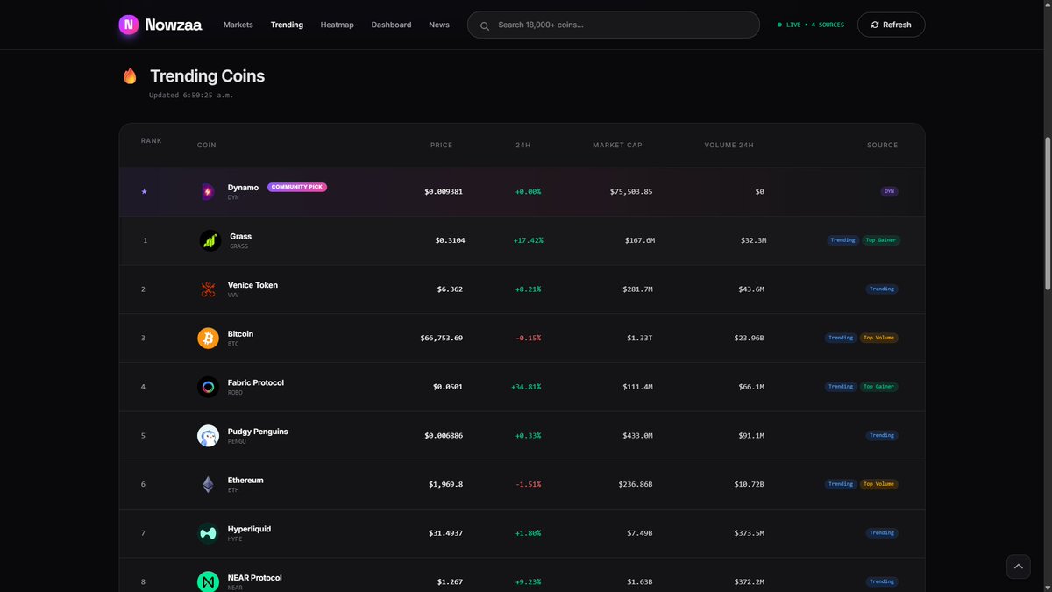Click the 24H column header

coord(523,146)
